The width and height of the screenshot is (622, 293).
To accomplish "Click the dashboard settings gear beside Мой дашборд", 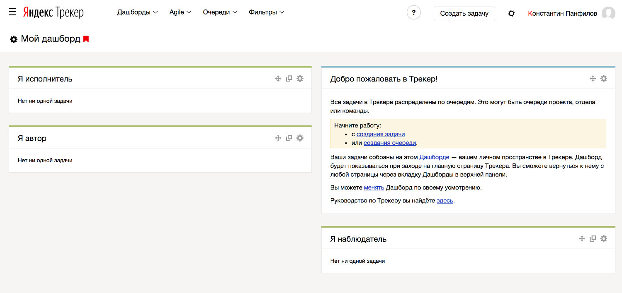I will coord(14,39).
